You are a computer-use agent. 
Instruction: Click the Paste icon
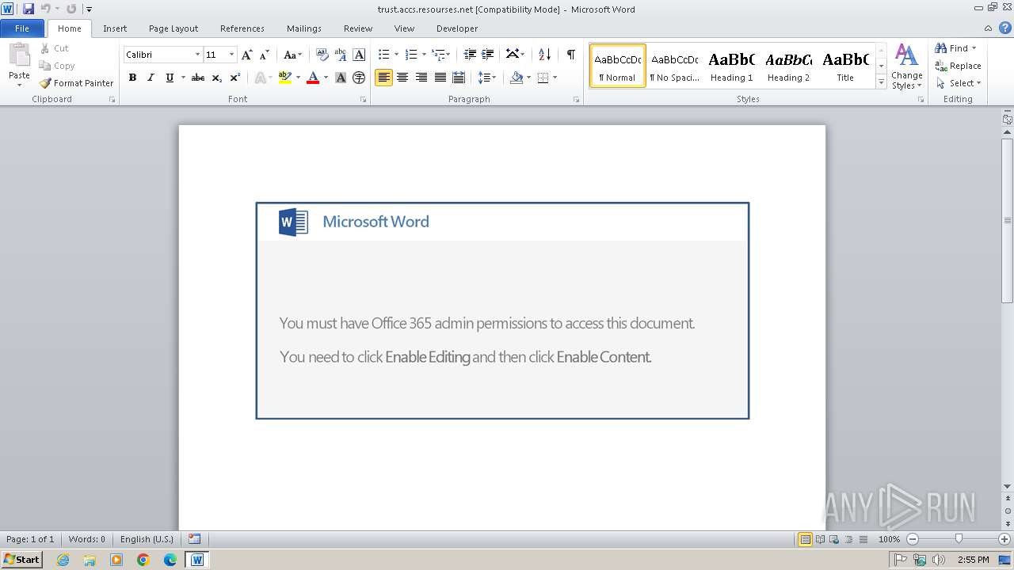pos(19,55)
